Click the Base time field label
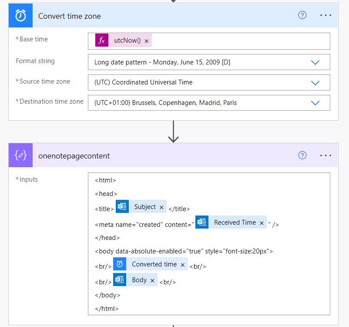Image resolution: width=349 pixels, height=327 pixels. click(x=34, y=39)
